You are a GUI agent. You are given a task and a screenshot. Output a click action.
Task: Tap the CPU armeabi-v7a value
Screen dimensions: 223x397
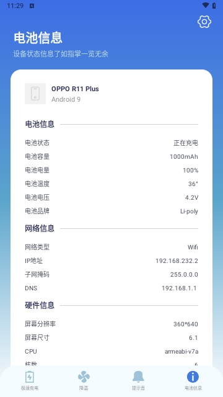181,352
